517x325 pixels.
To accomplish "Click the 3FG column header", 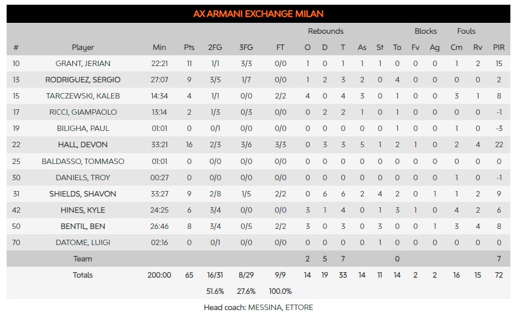I will coord(246,47).
